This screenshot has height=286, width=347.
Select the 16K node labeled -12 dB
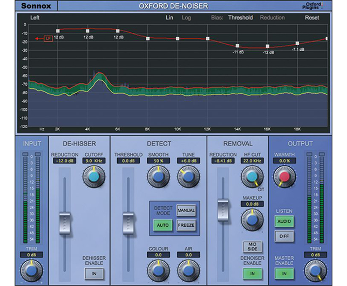[x=268, y=46]
